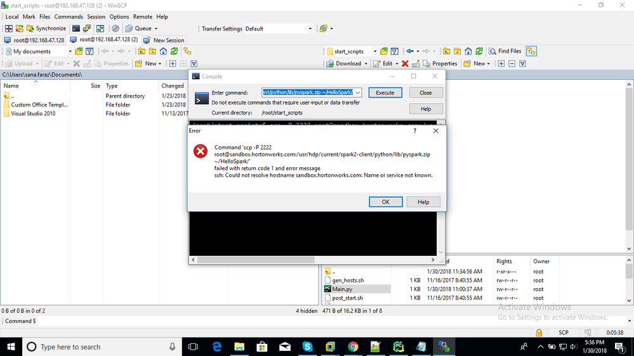The width and height of the screenshot is (634, 356).
Task: Expand the Queue dropdown arrow
Action: coord(156,29)
